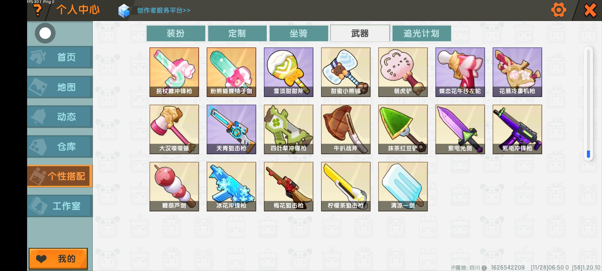Viewport: 602px width, 271px height.
Task: Select the 紫电光剑 sword
Action: (x=460, y=129)
